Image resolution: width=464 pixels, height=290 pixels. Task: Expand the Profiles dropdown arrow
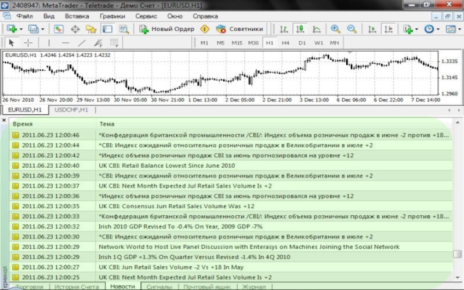point(42,30)
